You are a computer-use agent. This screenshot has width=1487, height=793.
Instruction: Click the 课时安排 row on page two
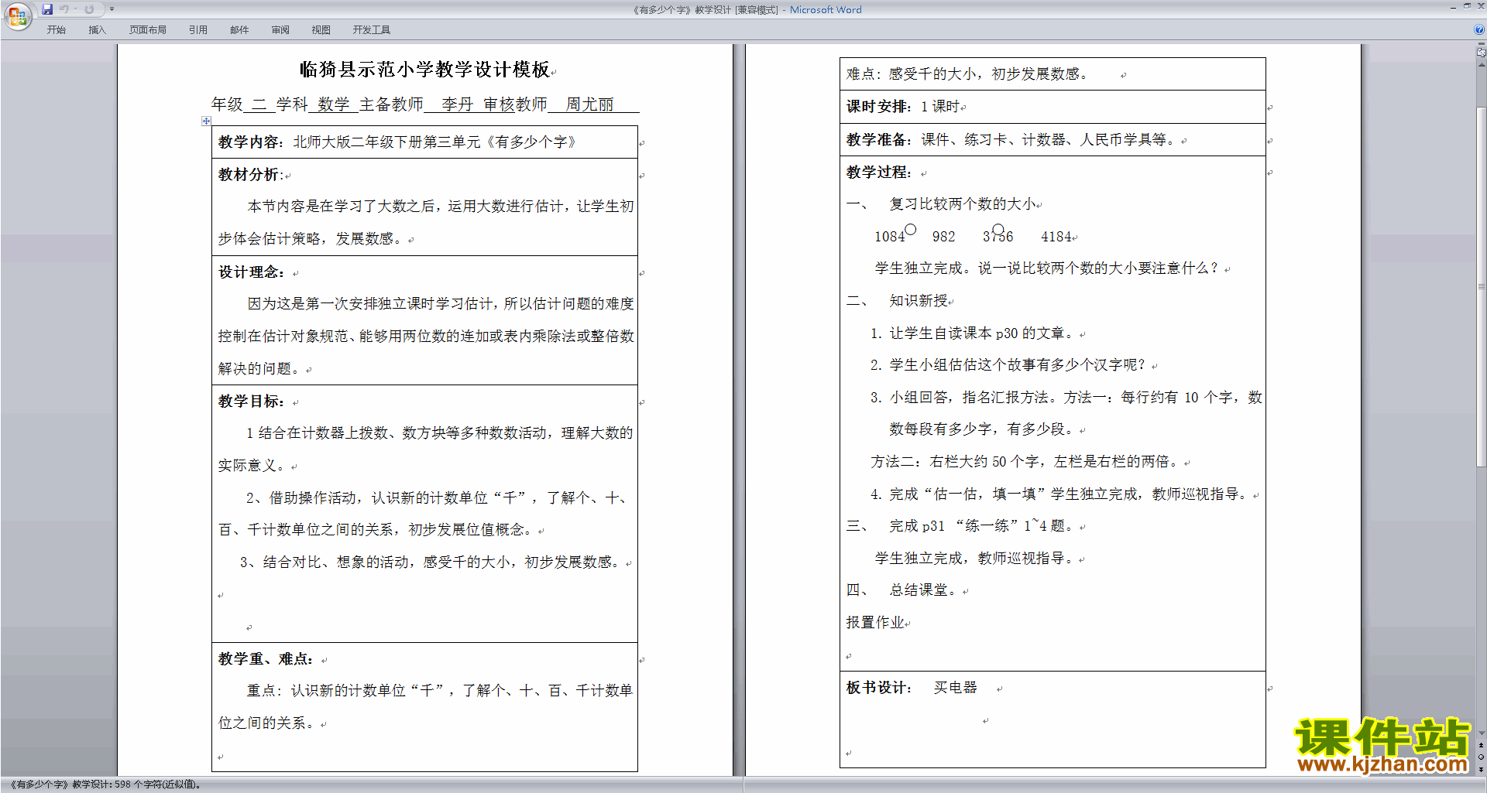pos(1053,107)
